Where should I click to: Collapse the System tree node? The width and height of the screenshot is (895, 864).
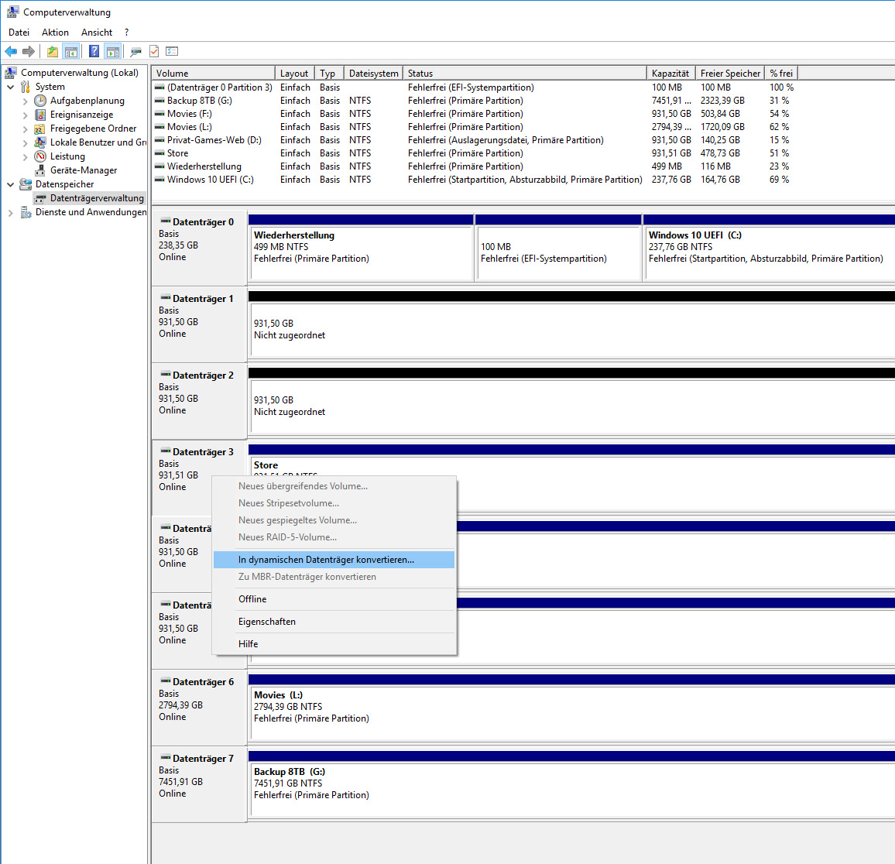tap(11, 87)
